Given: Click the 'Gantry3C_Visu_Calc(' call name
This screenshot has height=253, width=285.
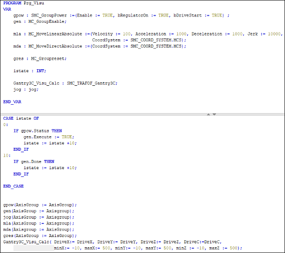Looking at the screenshot, I should [x=28, y=242].
